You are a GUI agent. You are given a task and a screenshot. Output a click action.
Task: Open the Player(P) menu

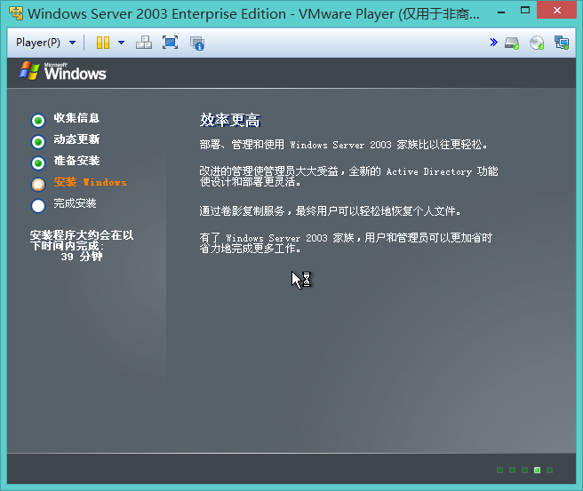[38, 43]
